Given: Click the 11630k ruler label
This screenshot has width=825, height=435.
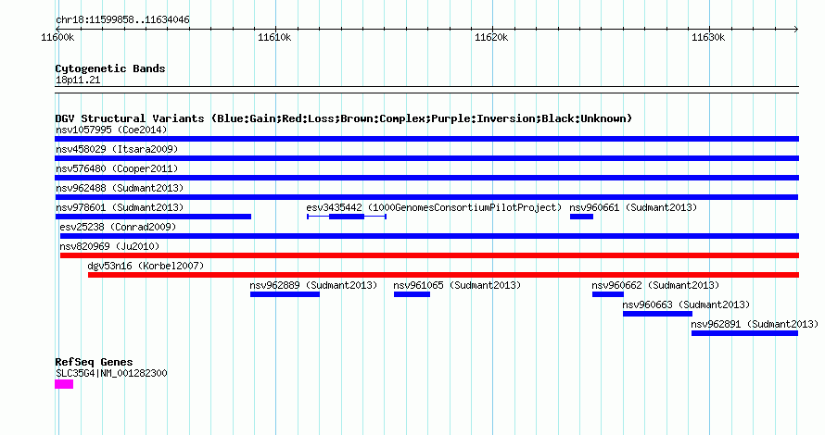Looking at the screenshot, I should [x=708, y=37].
